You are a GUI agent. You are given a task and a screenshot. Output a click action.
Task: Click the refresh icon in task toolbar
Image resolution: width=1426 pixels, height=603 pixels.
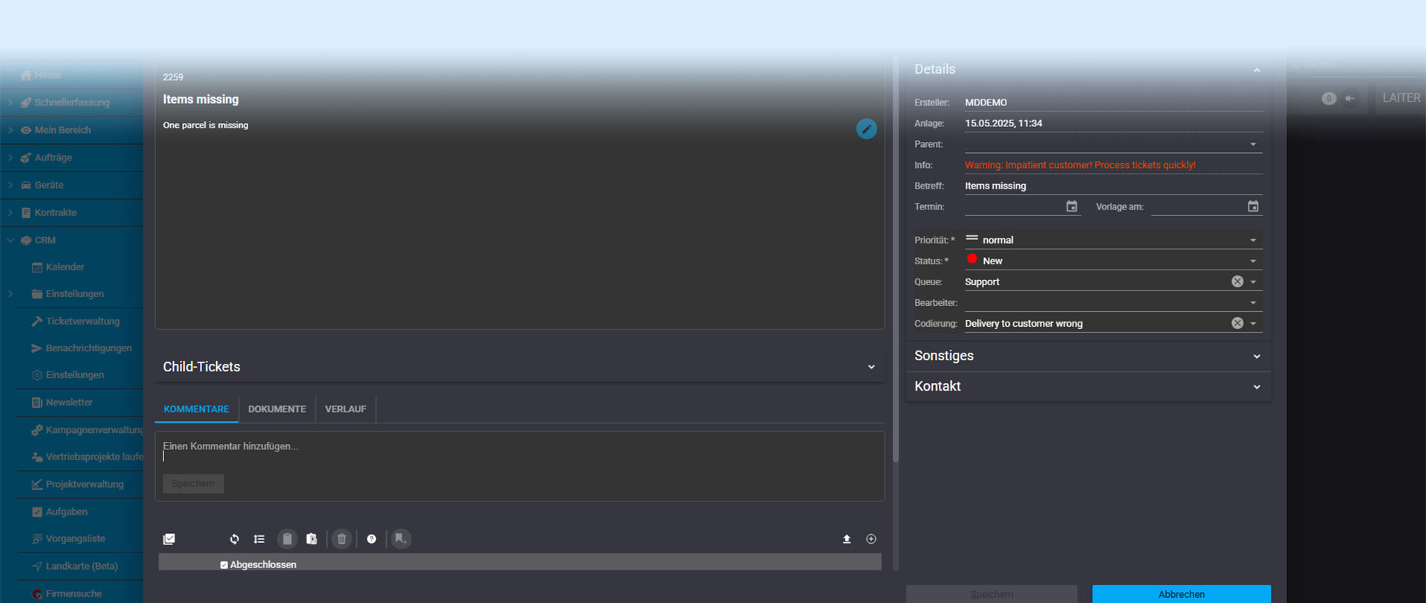tap(235, 539)
